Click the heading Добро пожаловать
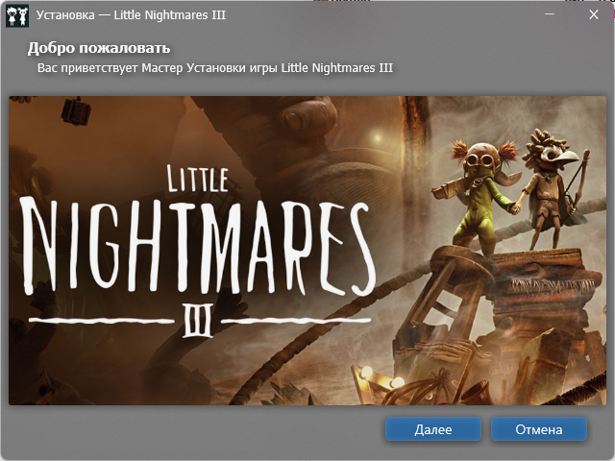 click(99, 48)
